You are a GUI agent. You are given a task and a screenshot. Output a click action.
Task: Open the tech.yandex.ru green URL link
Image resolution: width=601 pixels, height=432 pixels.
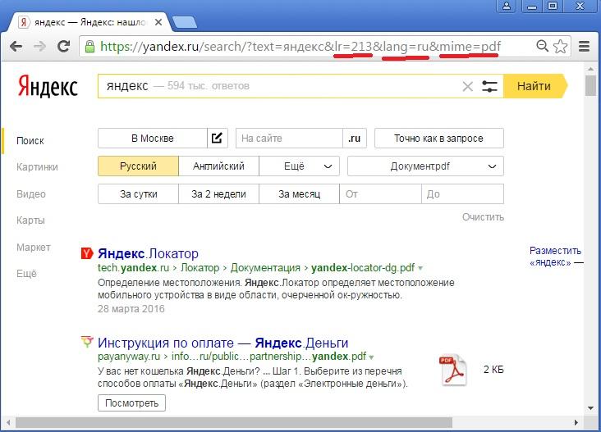(133, 268)
